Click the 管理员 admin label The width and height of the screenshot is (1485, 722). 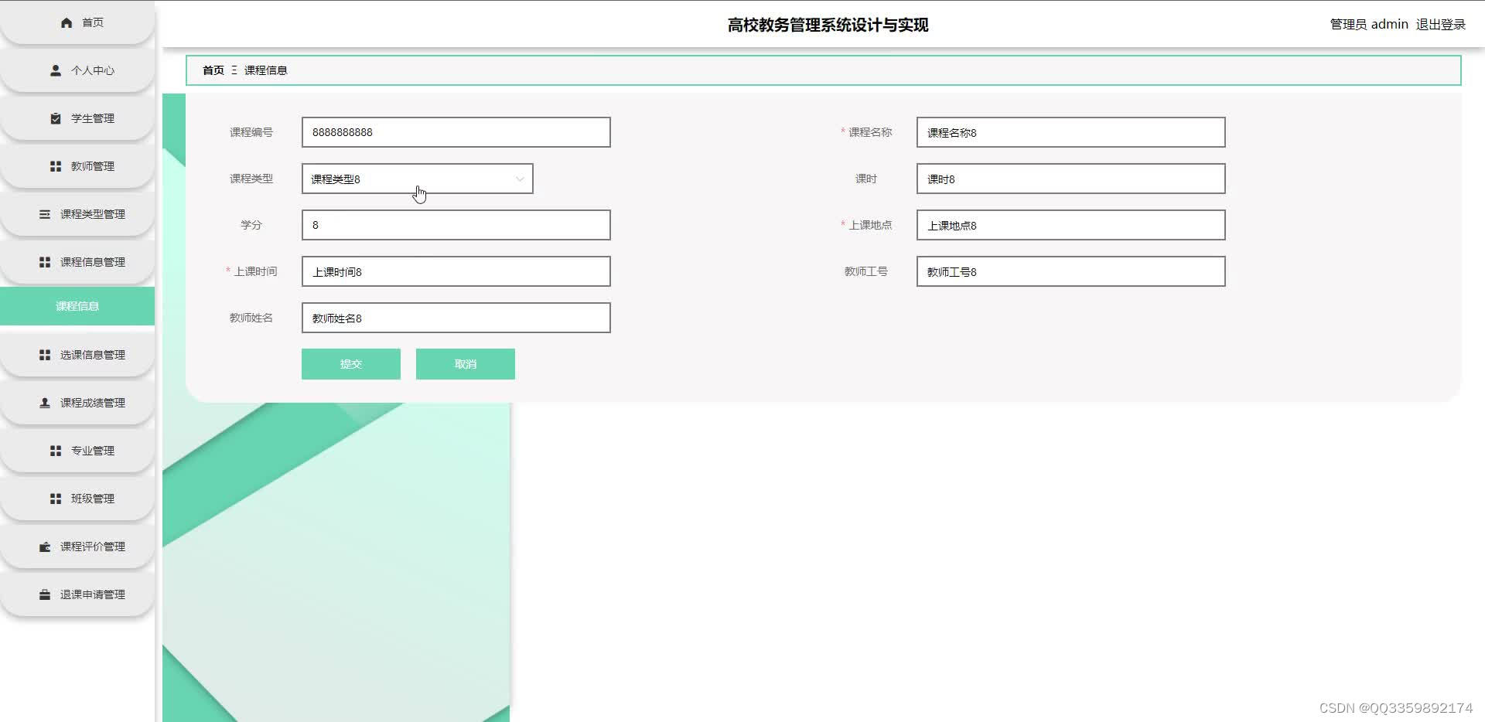click(x=1369, y=25)
